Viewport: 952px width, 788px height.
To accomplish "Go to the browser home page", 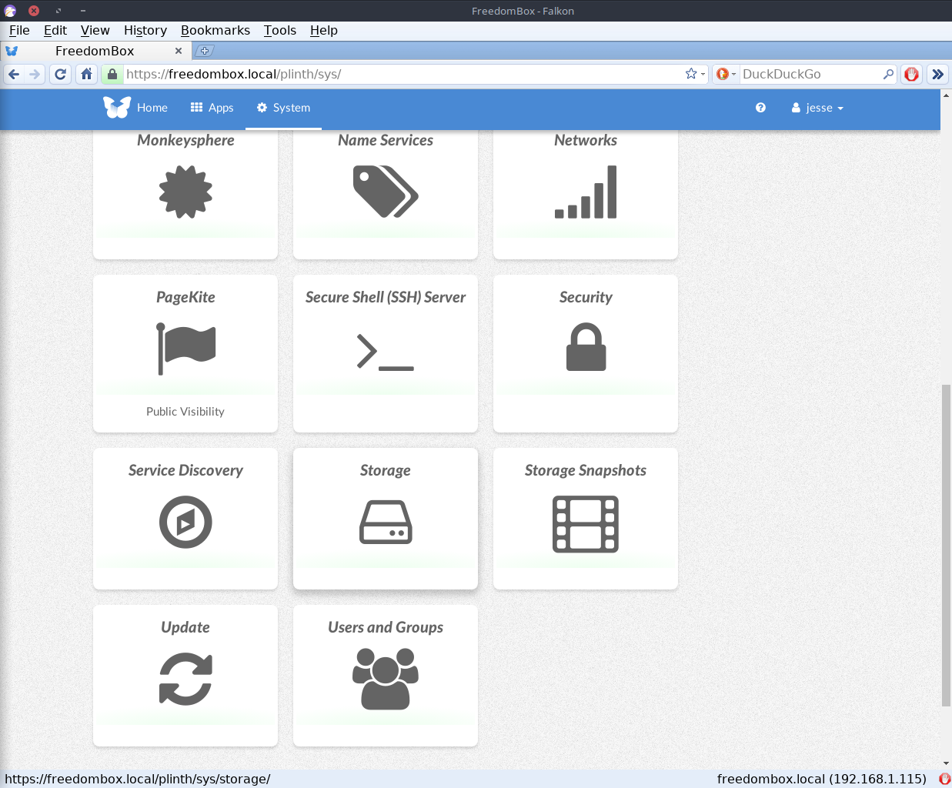I will 86,74.
